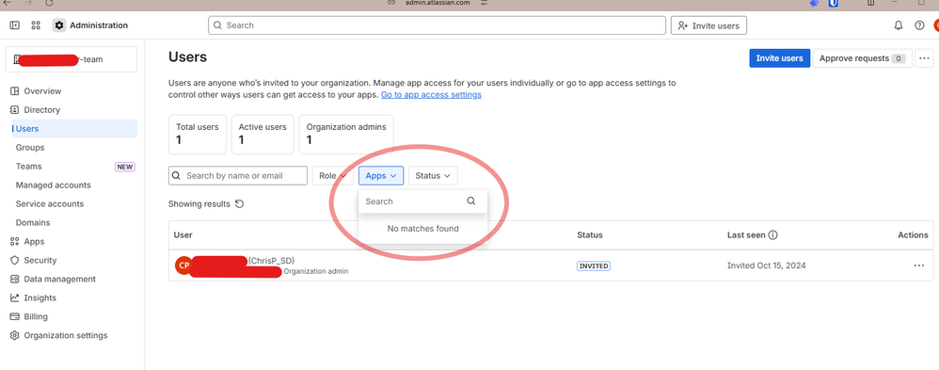Image resolution: width=939 pixels, height=370 pixels.
Task: Click the magnifier icon in Apps filter search
Action: pos(471,201)
